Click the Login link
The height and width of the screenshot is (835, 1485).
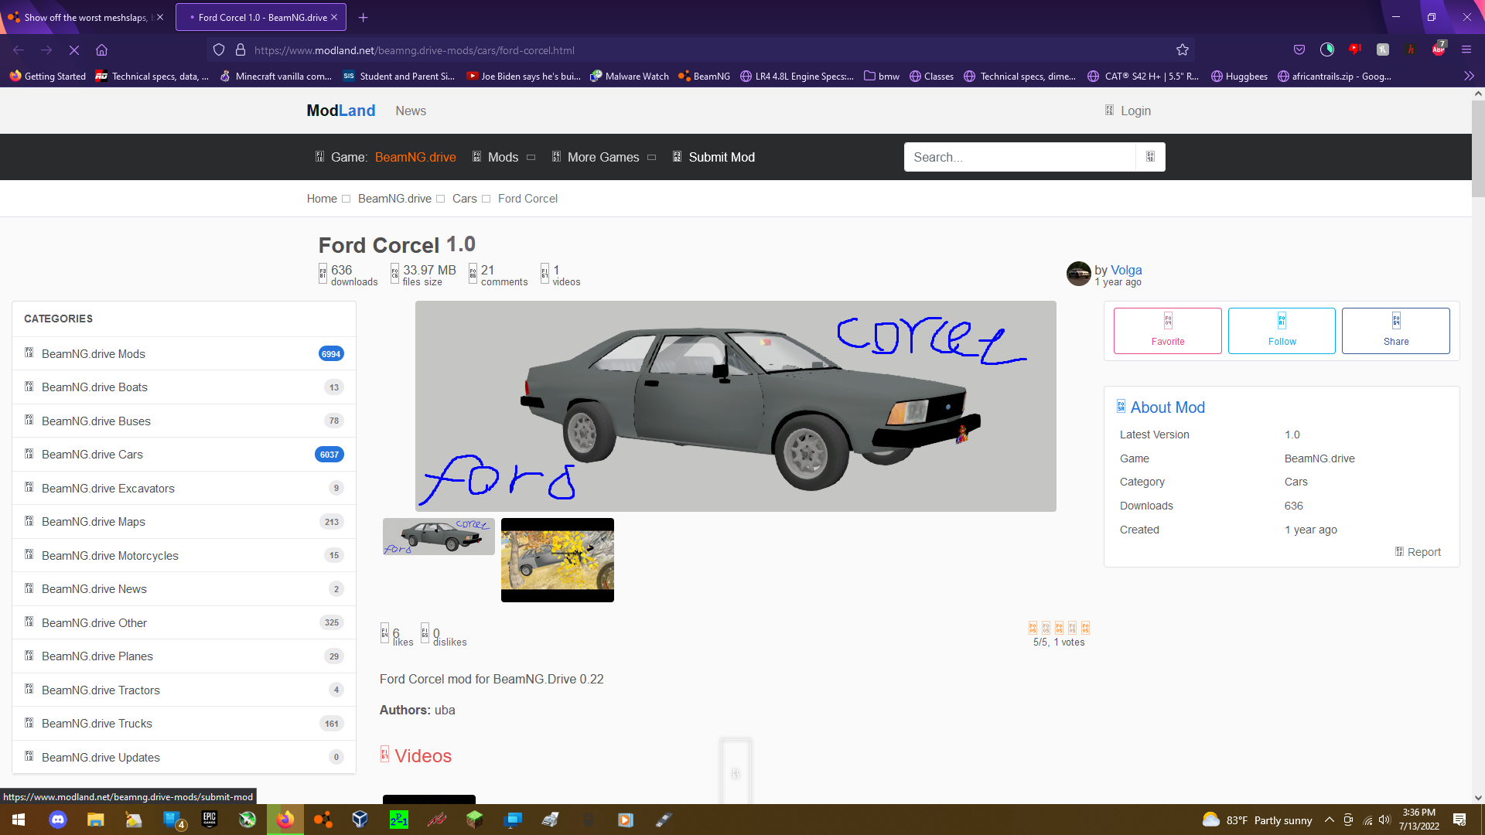click(1128, 111)
